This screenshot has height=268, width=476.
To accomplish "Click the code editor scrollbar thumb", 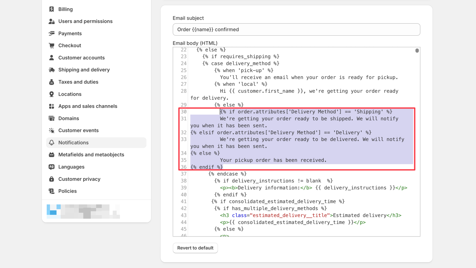I will tap(417, 51).
